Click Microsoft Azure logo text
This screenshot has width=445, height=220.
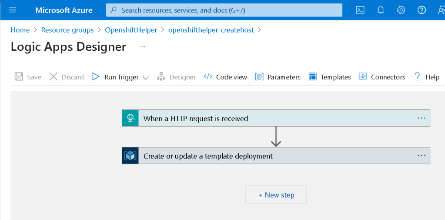pos(64,10)
